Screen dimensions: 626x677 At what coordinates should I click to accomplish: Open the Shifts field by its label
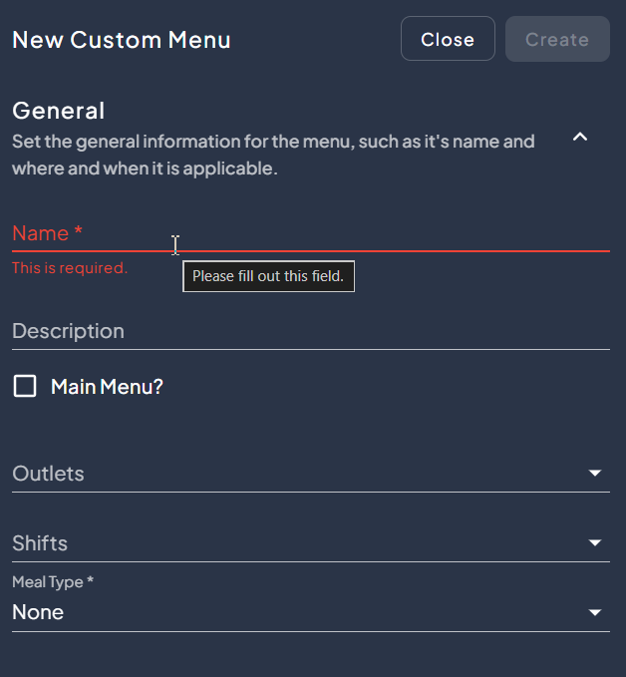tap(40, 543)
